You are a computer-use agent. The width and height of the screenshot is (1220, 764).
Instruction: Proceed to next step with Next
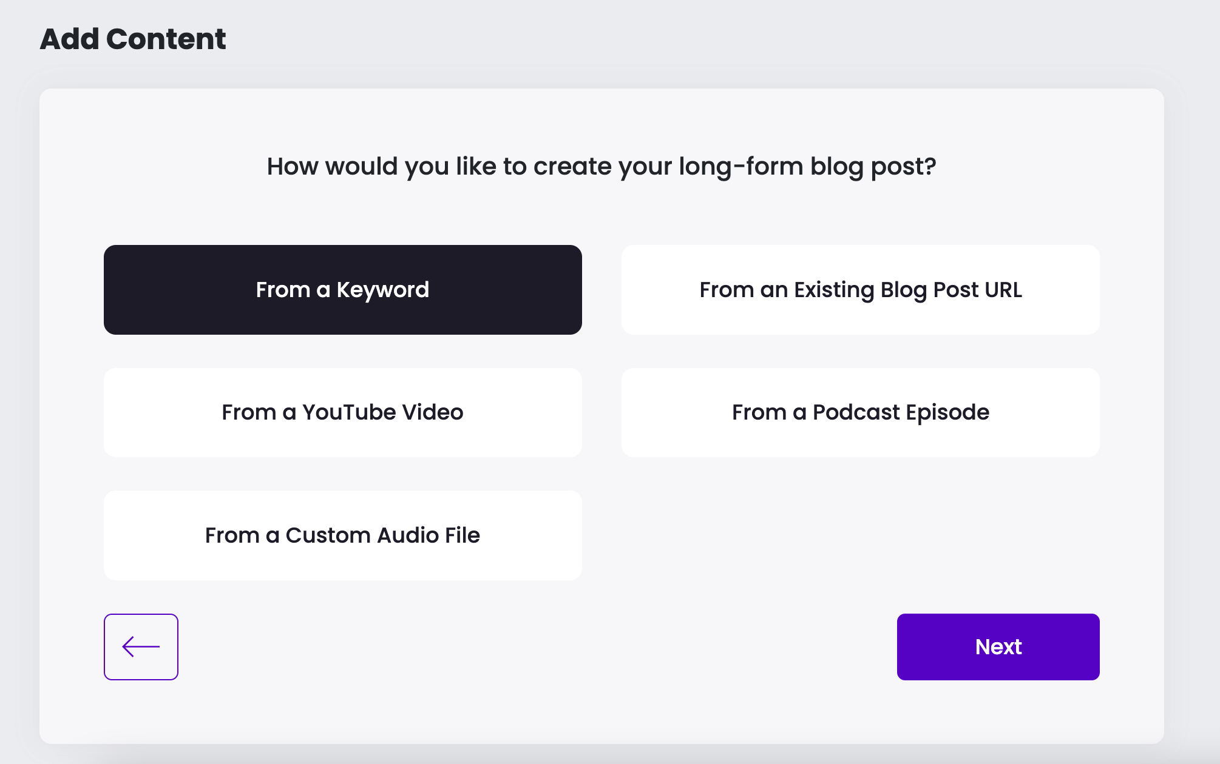click(998, 647)
